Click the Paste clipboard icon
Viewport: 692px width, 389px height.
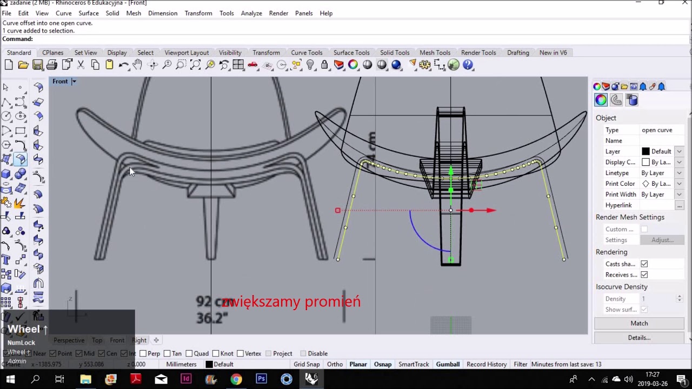point(109,65)
